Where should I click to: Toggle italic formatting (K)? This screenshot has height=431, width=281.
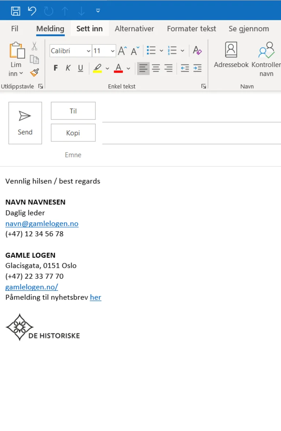68,68
